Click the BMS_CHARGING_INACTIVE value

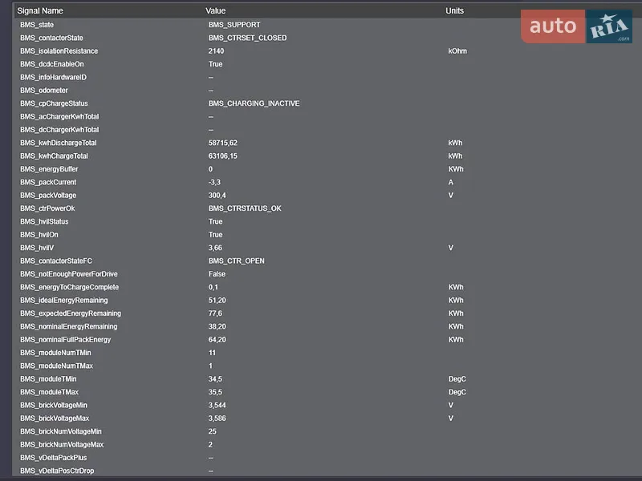[254, 103]
